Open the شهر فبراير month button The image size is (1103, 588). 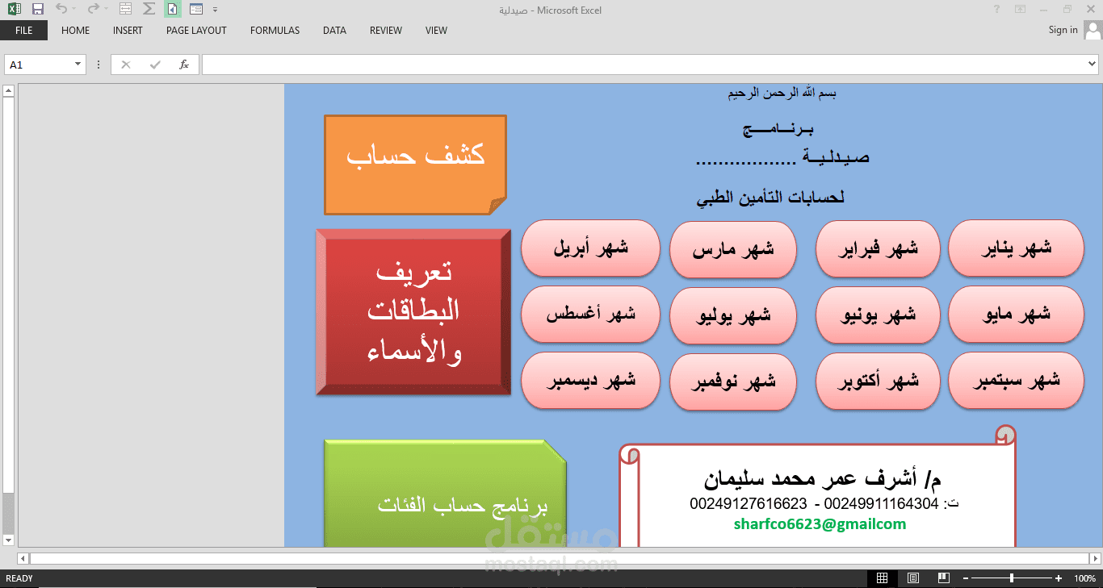point(879,248)
